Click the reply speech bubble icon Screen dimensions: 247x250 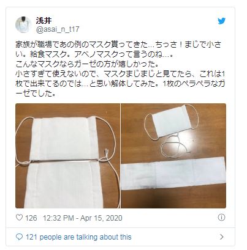click(x=19, y=237)
